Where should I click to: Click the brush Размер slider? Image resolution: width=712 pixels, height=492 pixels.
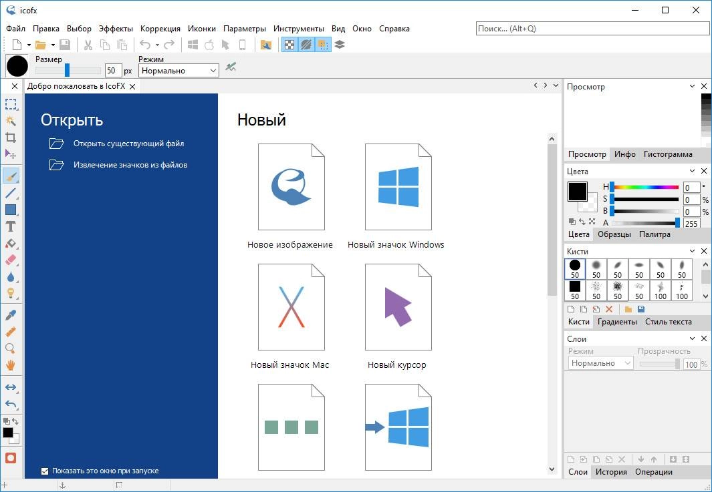68,70
